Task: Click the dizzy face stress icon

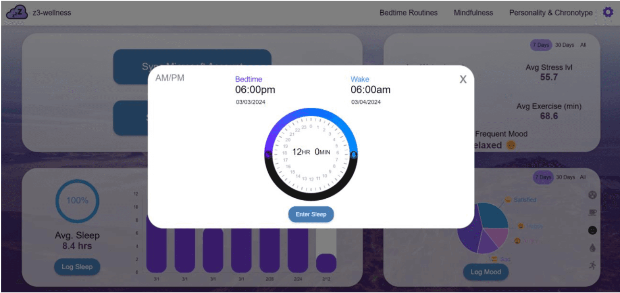Action: [x=592, y=194]
